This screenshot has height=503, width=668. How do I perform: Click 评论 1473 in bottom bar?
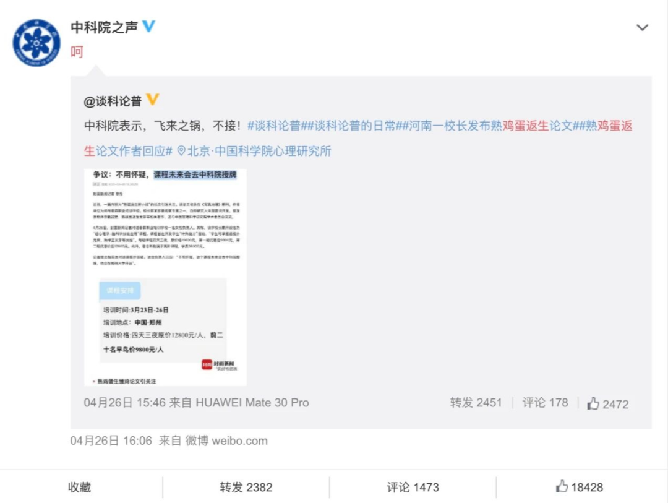click(x=412, y=487)
